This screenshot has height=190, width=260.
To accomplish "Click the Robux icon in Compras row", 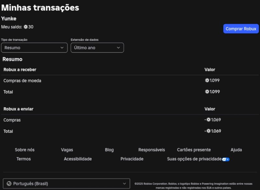I will (x=209, y=120).
